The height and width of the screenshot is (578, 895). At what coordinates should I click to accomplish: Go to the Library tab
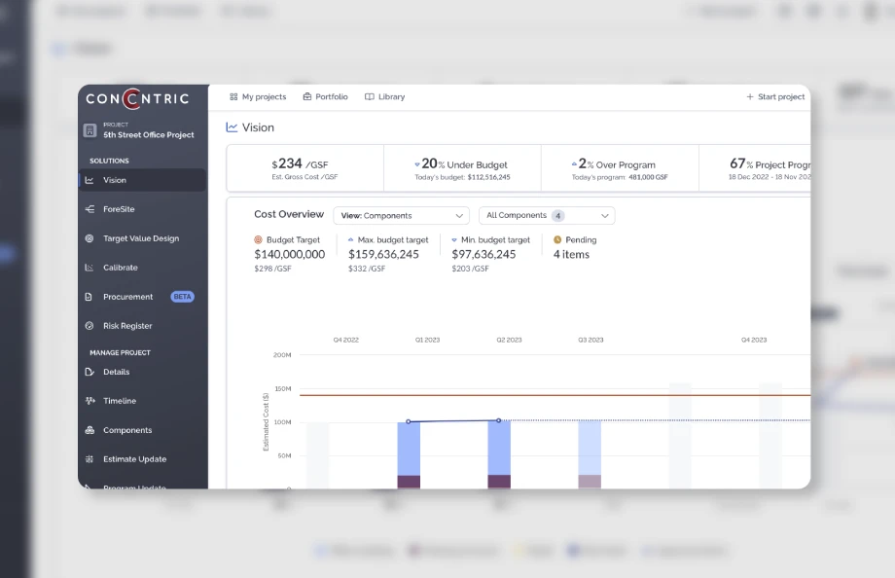click(x=383, y=96)
